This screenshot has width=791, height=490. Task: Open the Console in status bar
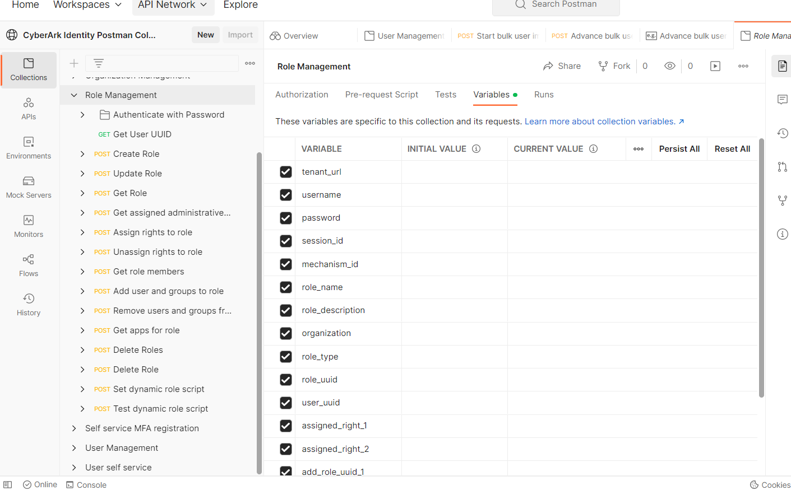pyautogui.click(x=86, y=485)
